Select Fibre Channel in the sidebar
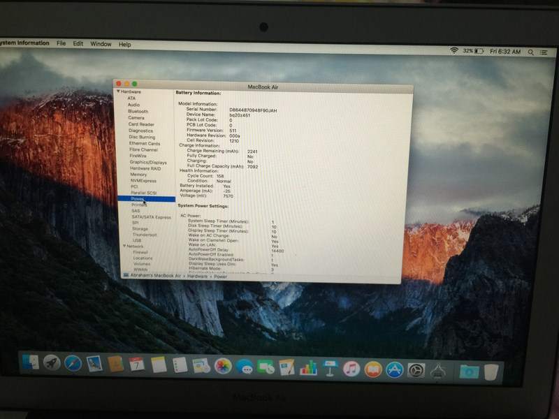This screenshot has height=419, width=559. click(x=144, y=149)
